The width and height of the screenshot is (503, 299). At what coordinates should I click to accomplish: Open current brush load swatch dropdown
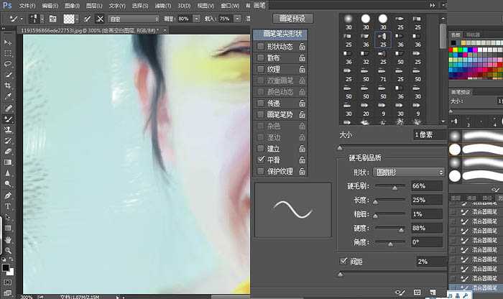click(77, 19)
